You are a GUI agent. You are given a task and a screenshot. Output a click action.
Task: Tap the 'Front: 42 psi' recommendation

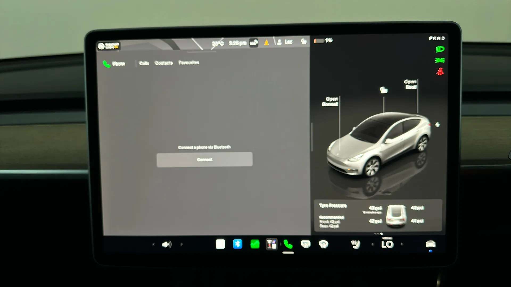click(330, 222)
